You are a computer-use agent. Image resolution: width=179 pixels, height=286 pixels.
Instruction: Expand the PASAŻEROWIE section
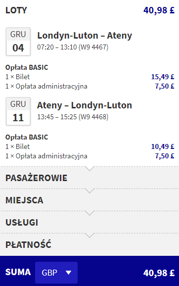pyautogui.click(x=89, y=178)
